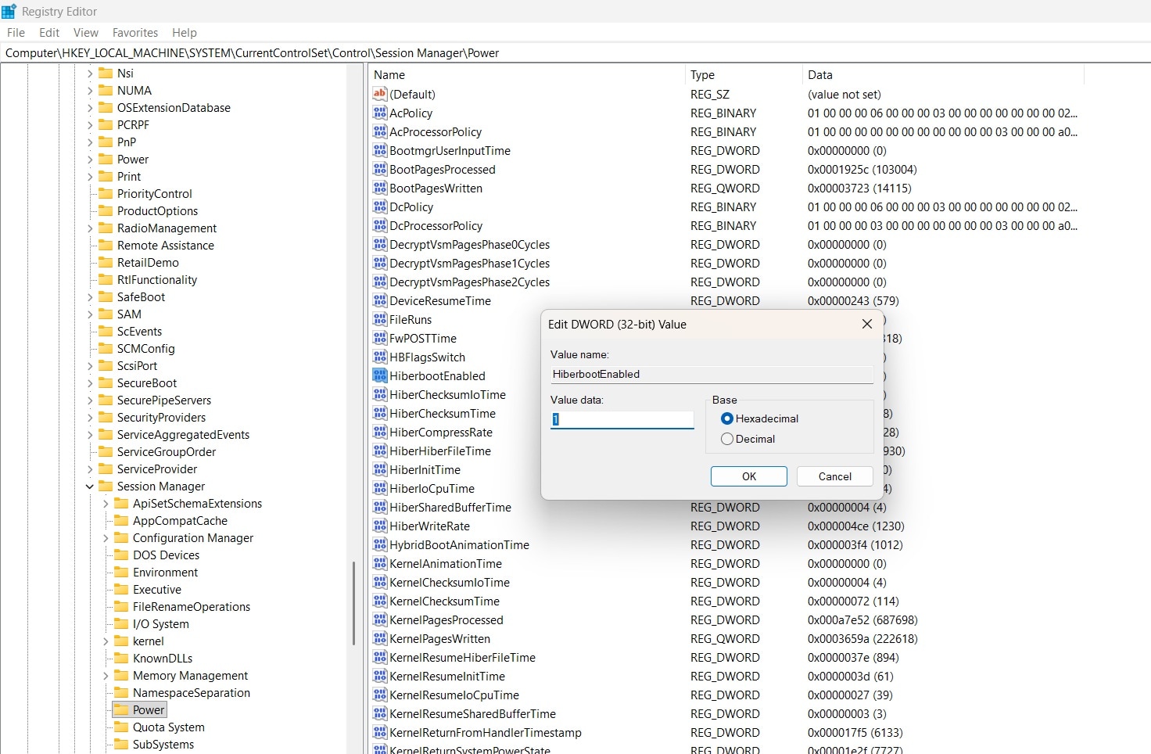Click the DWORD icon beside FileRuns
Screen dimensions: 1151x754
[379, 319]
